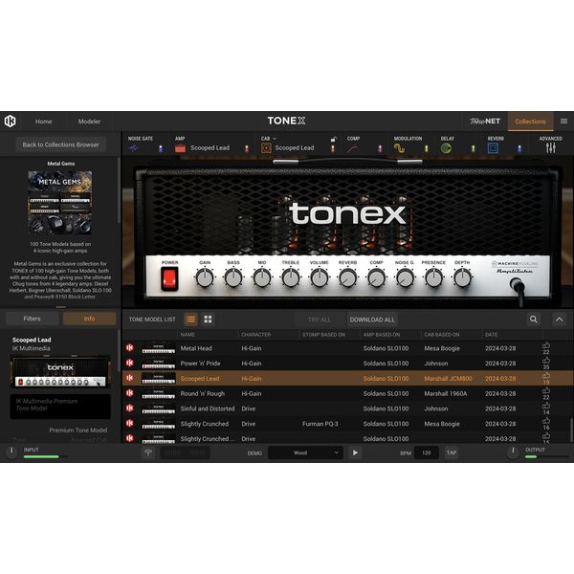Switch to the Collections tab
Image resolution: width=574 pixels, height=574 pixels.
530,121
